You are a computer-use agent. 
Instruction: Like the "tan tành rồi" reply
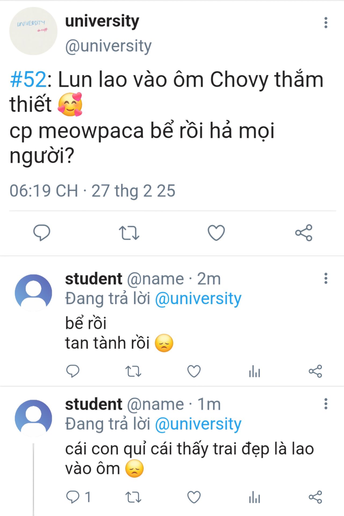[194, 371]
